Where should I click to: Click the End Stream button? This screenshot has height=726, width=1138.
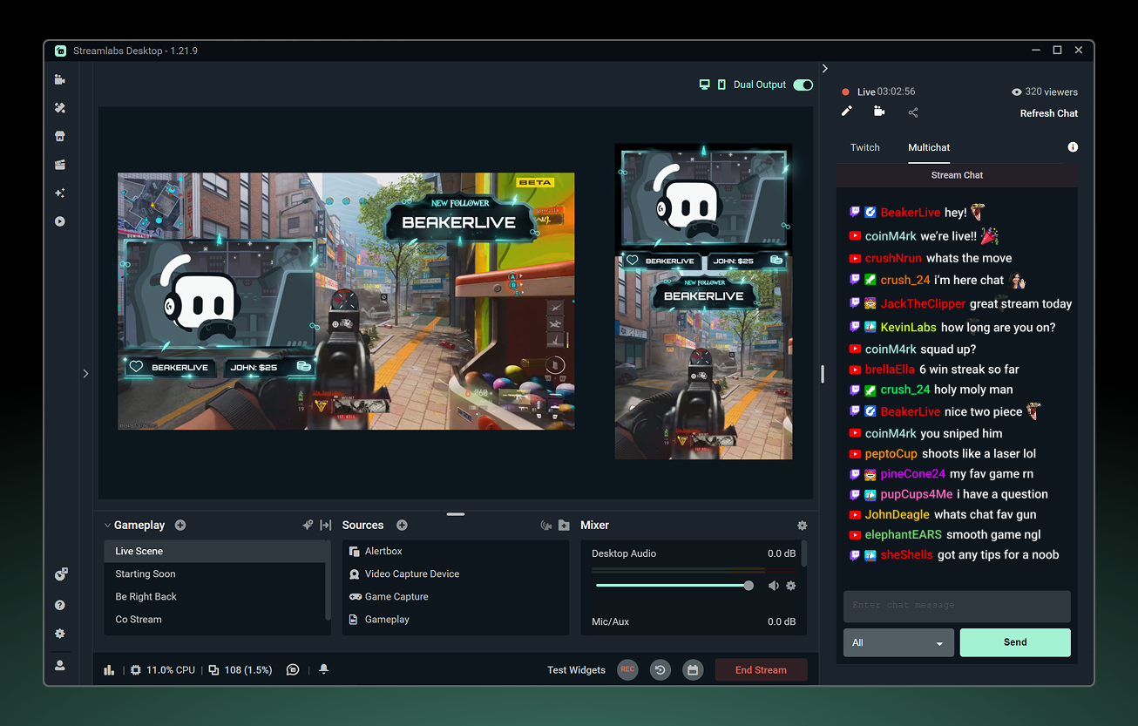(x=761, y=670)
